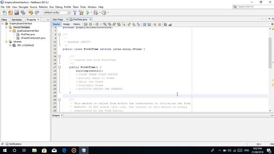Collapse the Source Packages tree node
274x154 pixels.
[x=6, y=27]
